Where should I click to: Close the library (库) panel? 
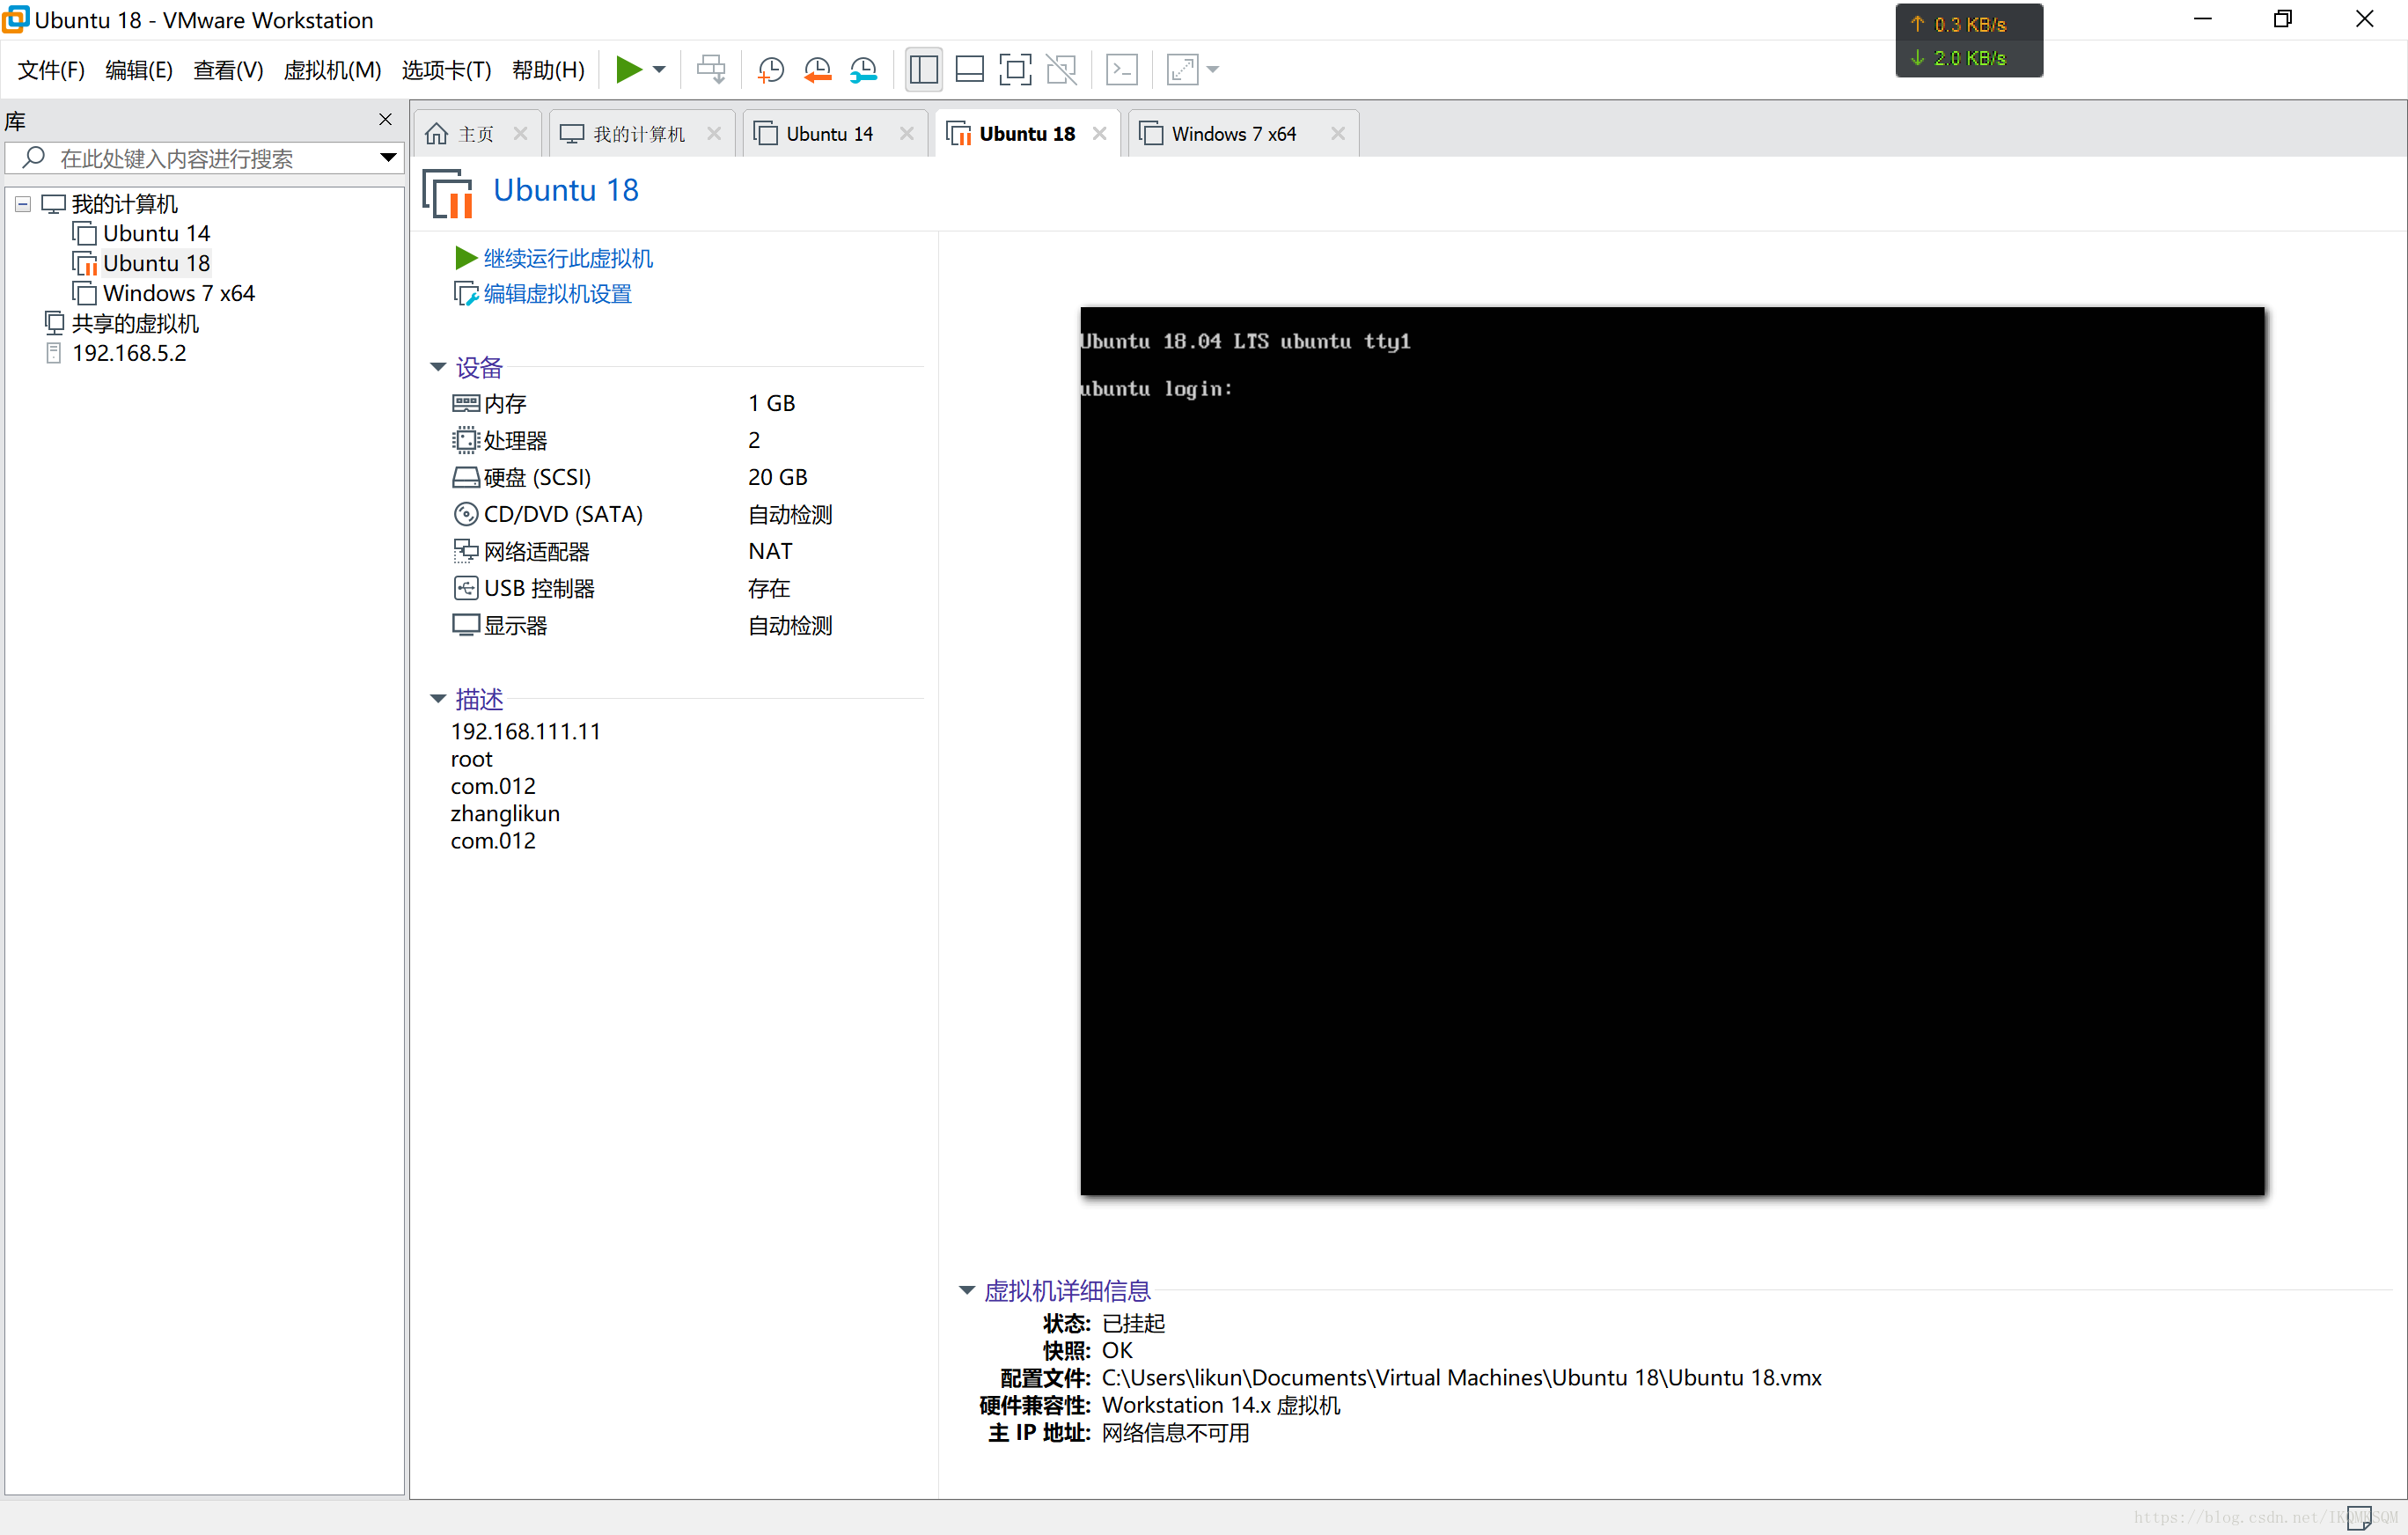(385, 120)
